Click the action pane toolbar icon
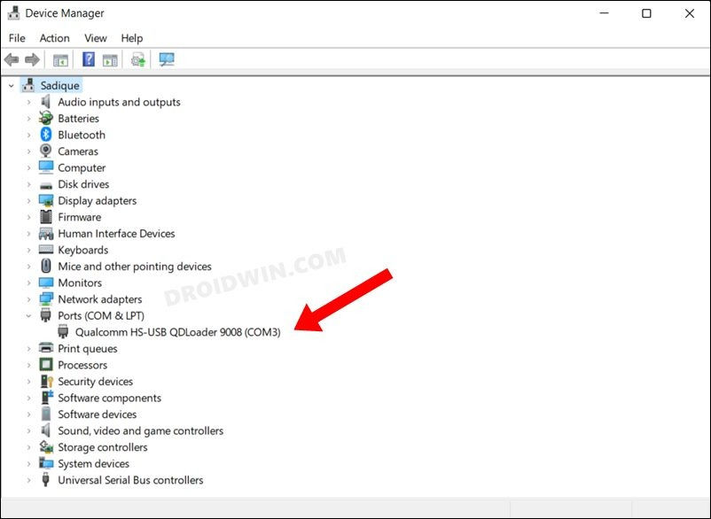Viewport: 711px width, 519px height. (x=110, y=59)
